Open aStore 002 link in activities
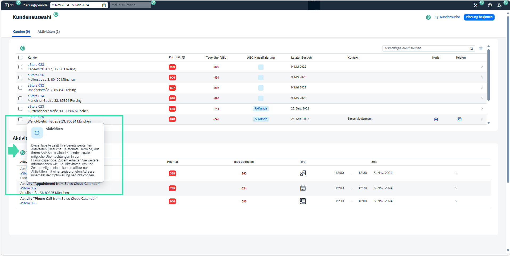This screenshot has width=510, height=256. point(28,188)
